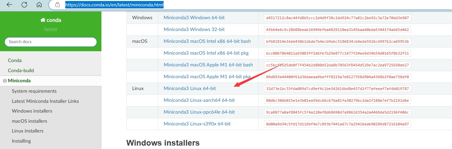The image size is (452, 149).
Task: Go to System requirements section
Action: click(x=34, y=91)
